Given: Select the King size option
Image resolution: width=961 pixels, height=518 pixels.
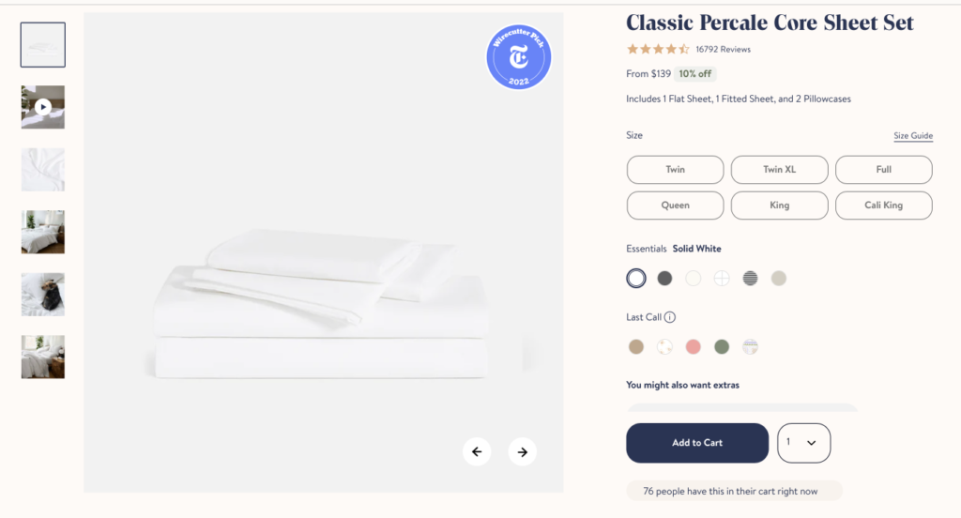Looking at the screenshot, I should tap(779, 206).
